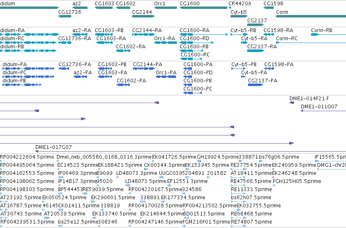The width and height of the screenshot is (346, 228).
Task: Open the CG12736-RA transcript label
Action: 74,39
